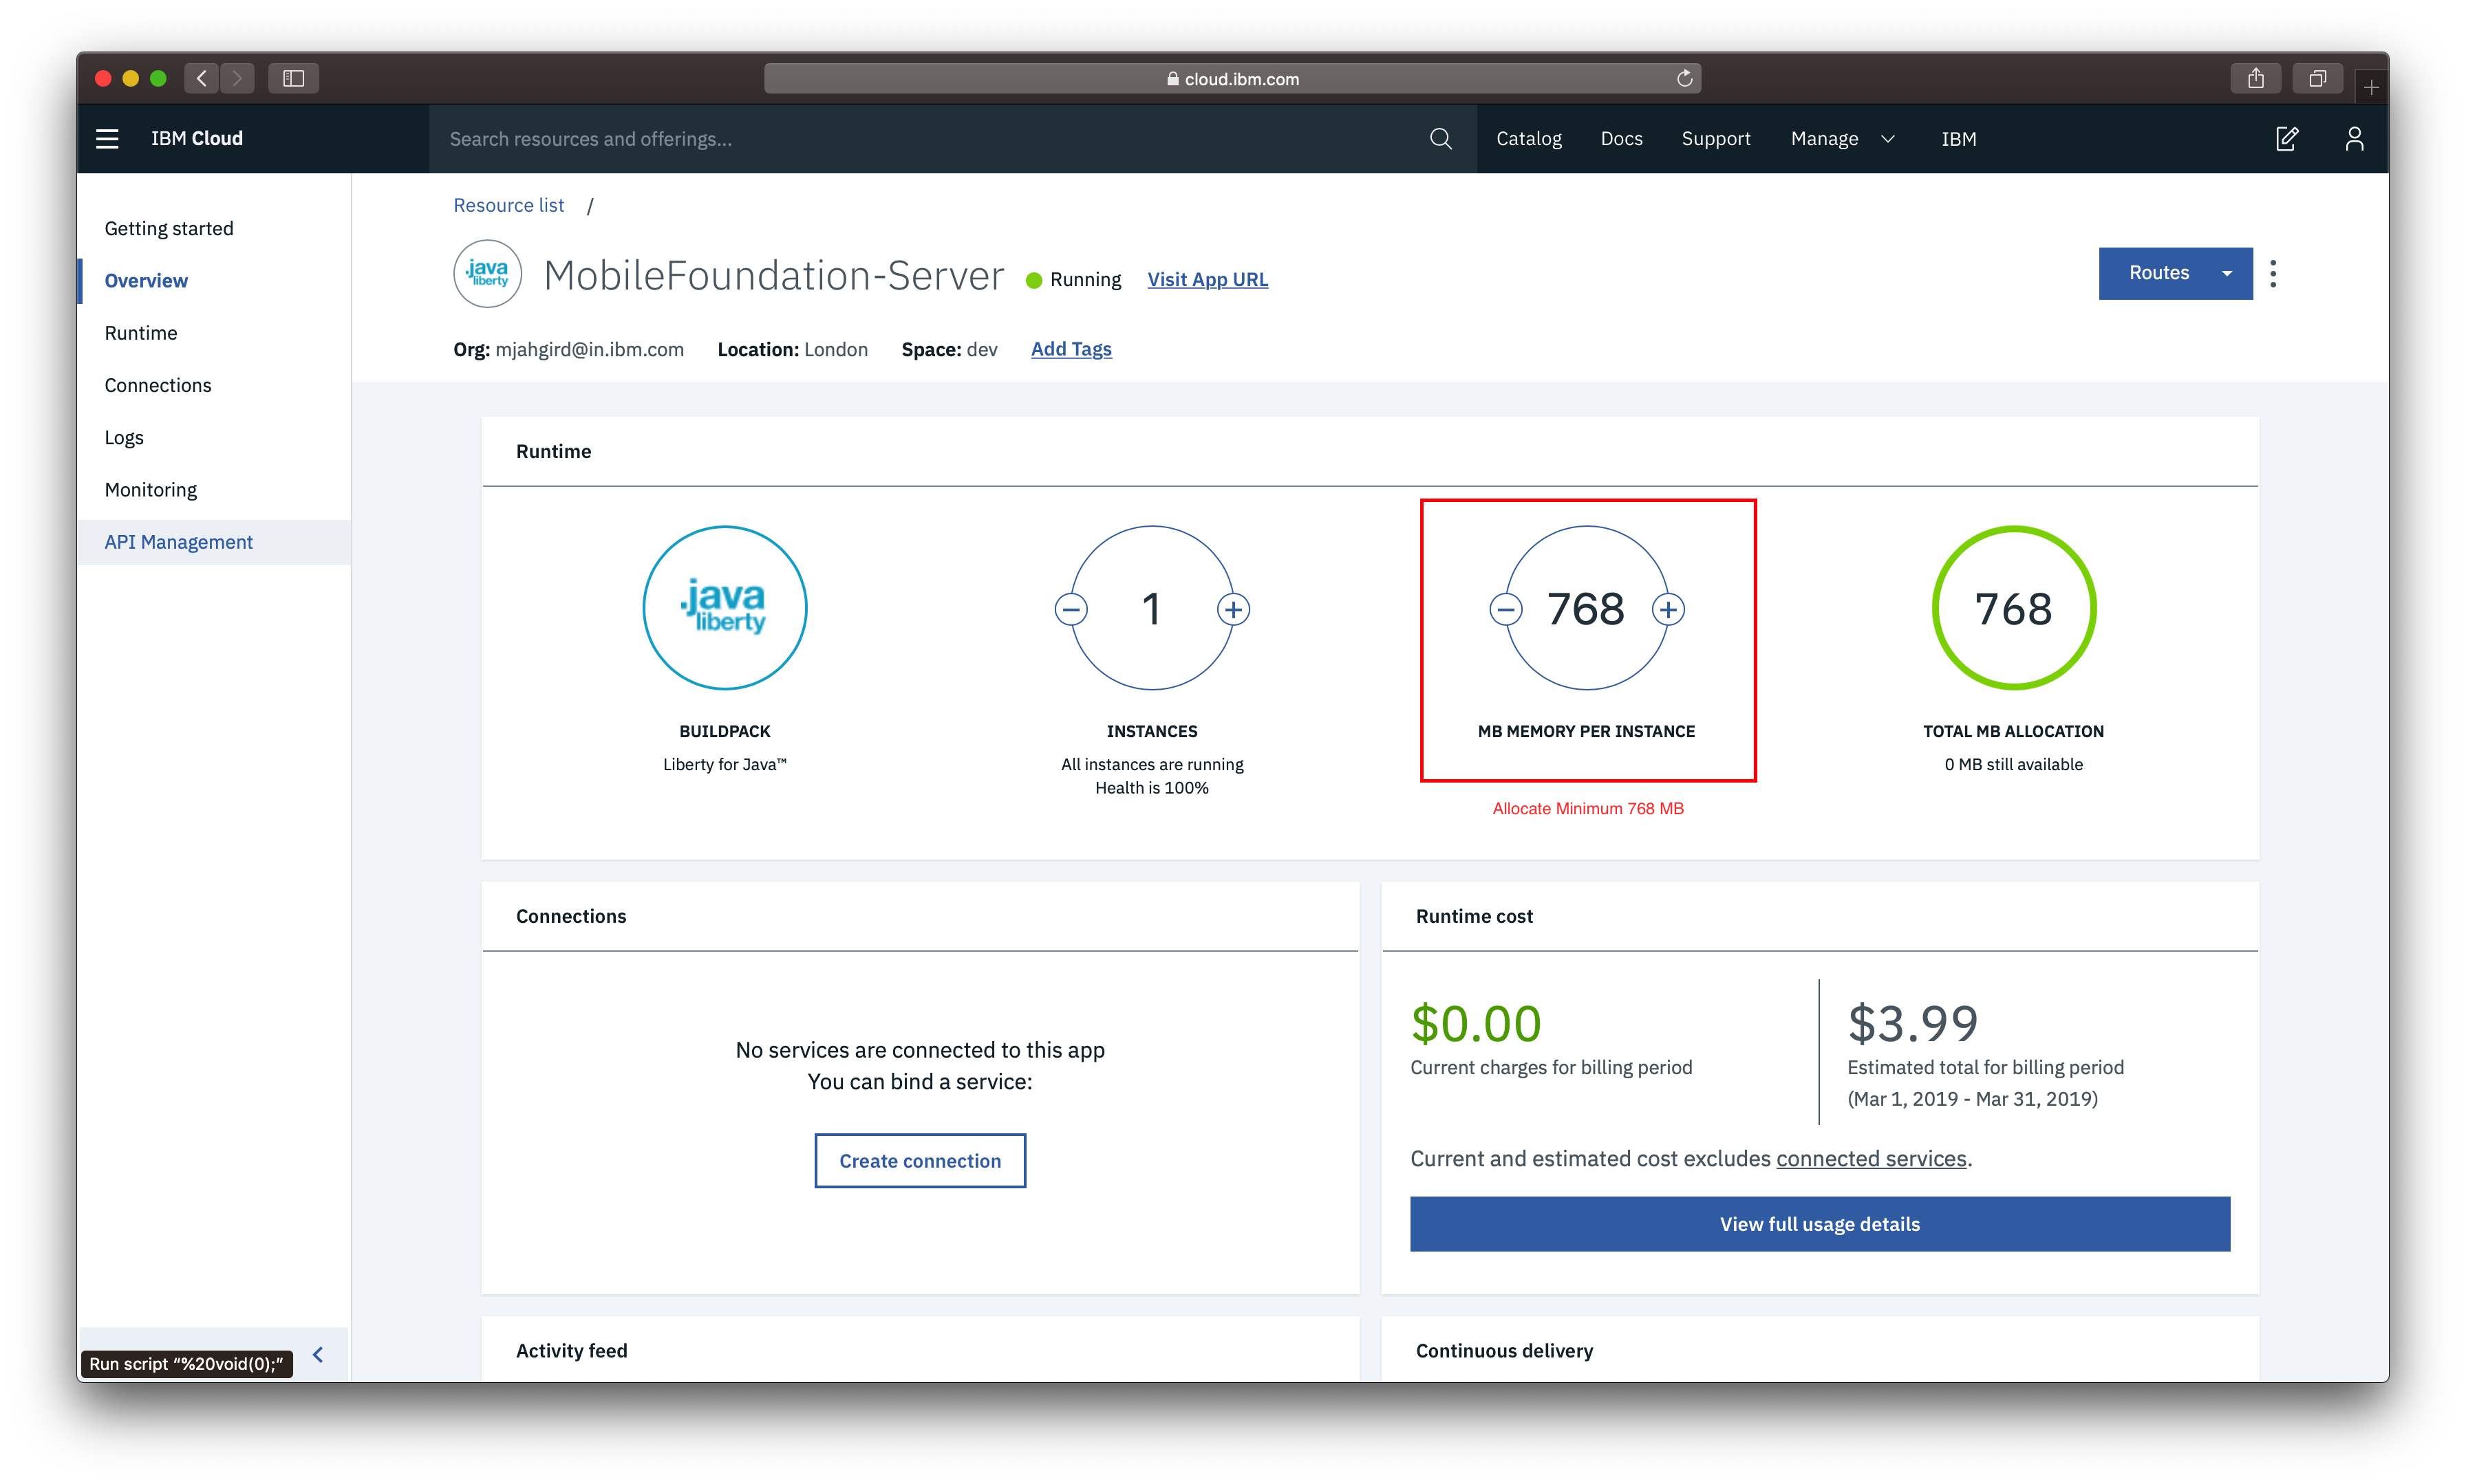Click the Create connection button
The width and height of the screenshot is (2466, 1484).
click(x=919, y=1160)
